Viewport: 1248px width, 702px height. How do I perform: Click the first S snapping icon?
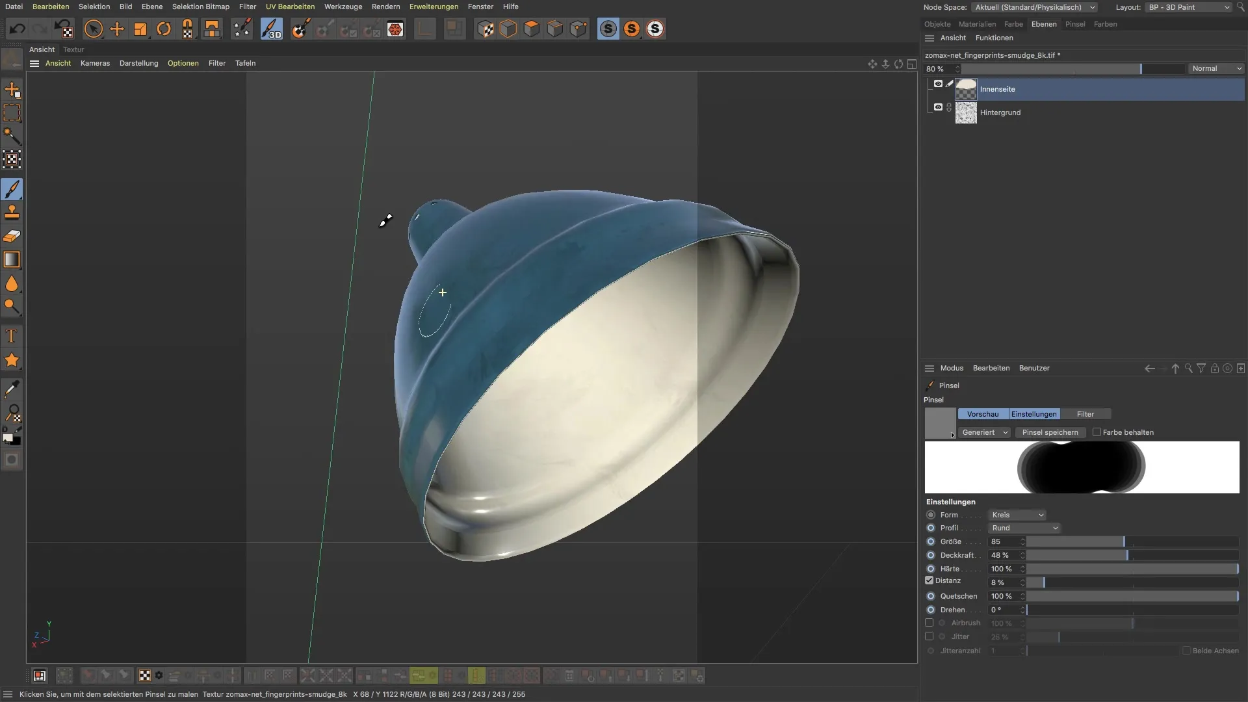coord(608,29)
